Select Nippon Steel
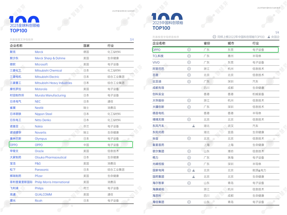 pyautogui.click(x=43, y=114)
